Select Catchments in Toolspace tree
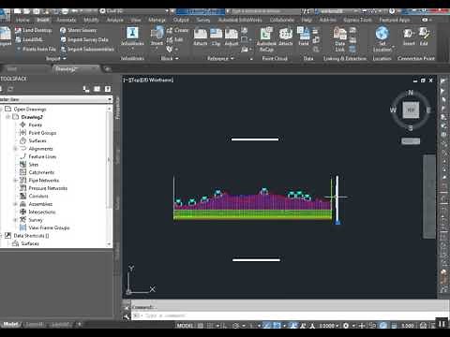 click(41, 172)
